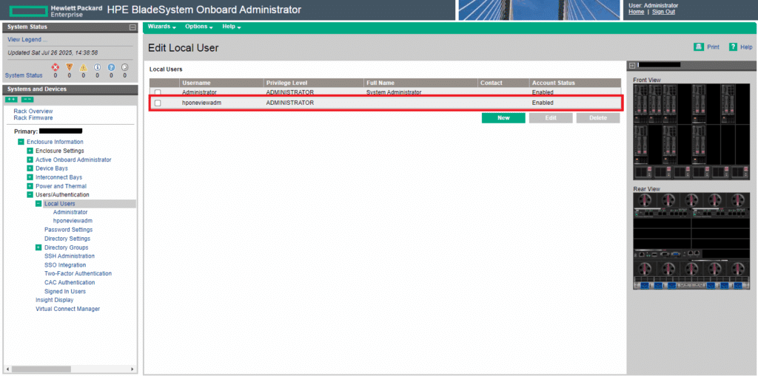Open Signed In Users

65,292
